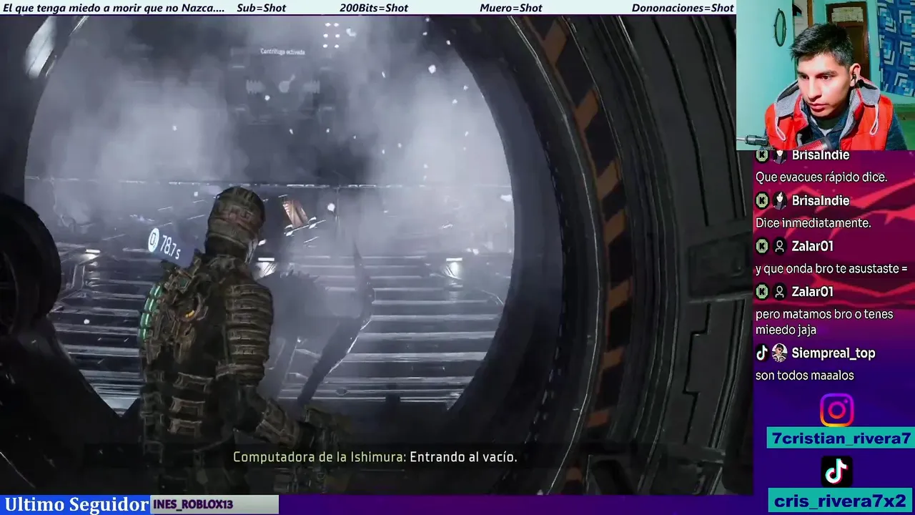Click 'Centrífuga activada' hologram text

pos(282,51)
